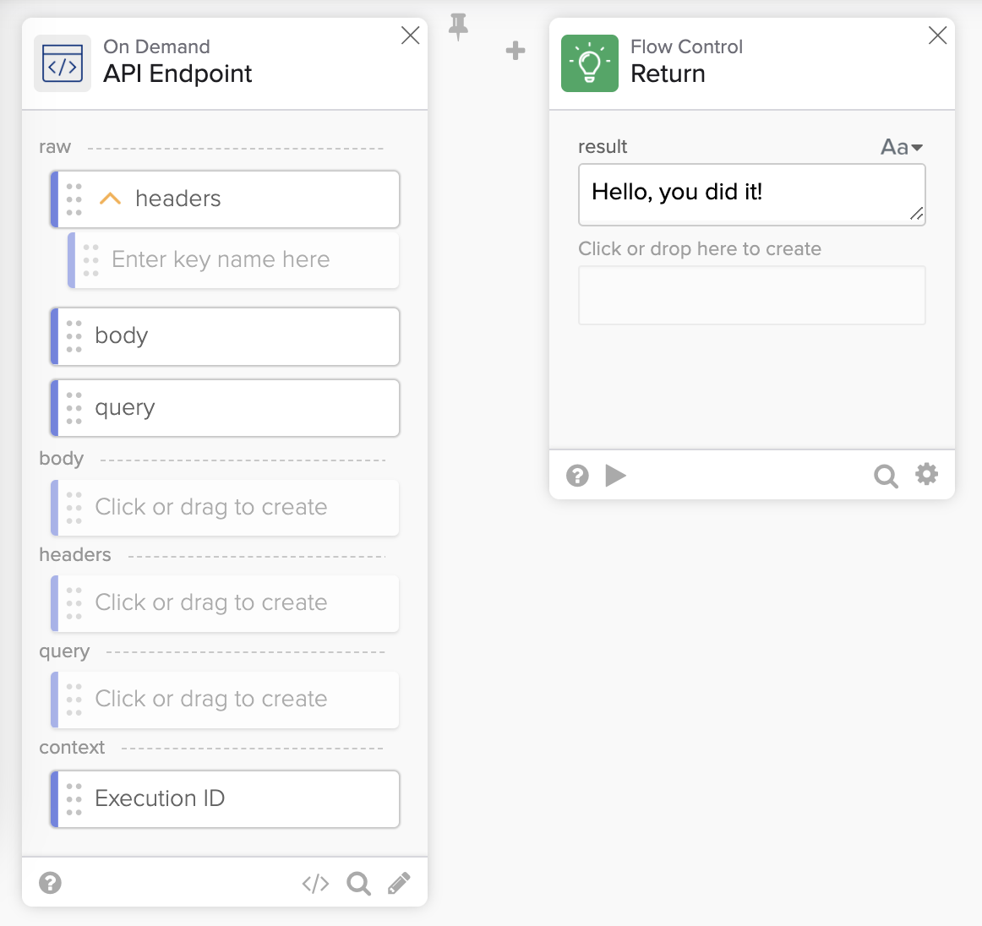Click the pencil edit icon on API Endpoint
The image size is (982, 926).
[x=399, y=884]
